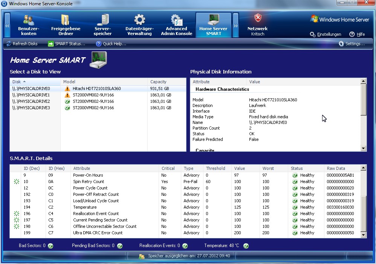This screenshot has width=376, height=264.
Task: Select the Temperature attribute row
Action: coord(185,207)
